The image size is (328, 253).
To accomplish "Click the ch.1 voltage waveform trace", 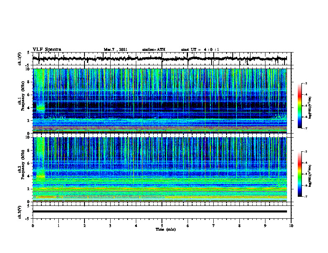I will [x=159, y=59].
